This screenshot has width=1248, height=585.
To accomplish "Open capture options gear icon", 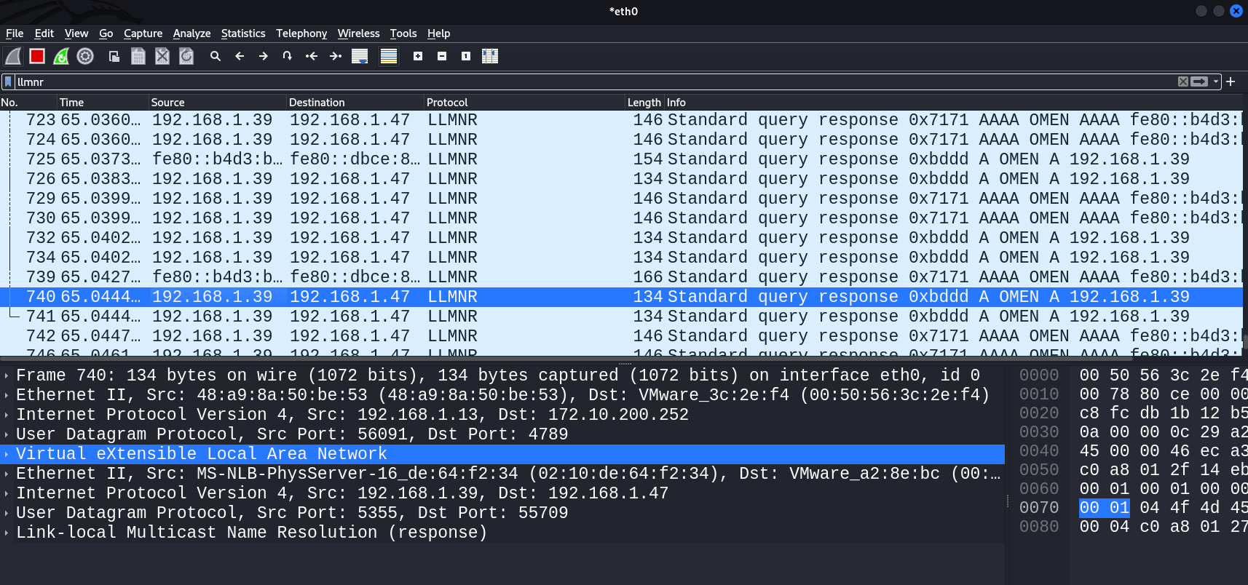I will click(x=85, y=56).
